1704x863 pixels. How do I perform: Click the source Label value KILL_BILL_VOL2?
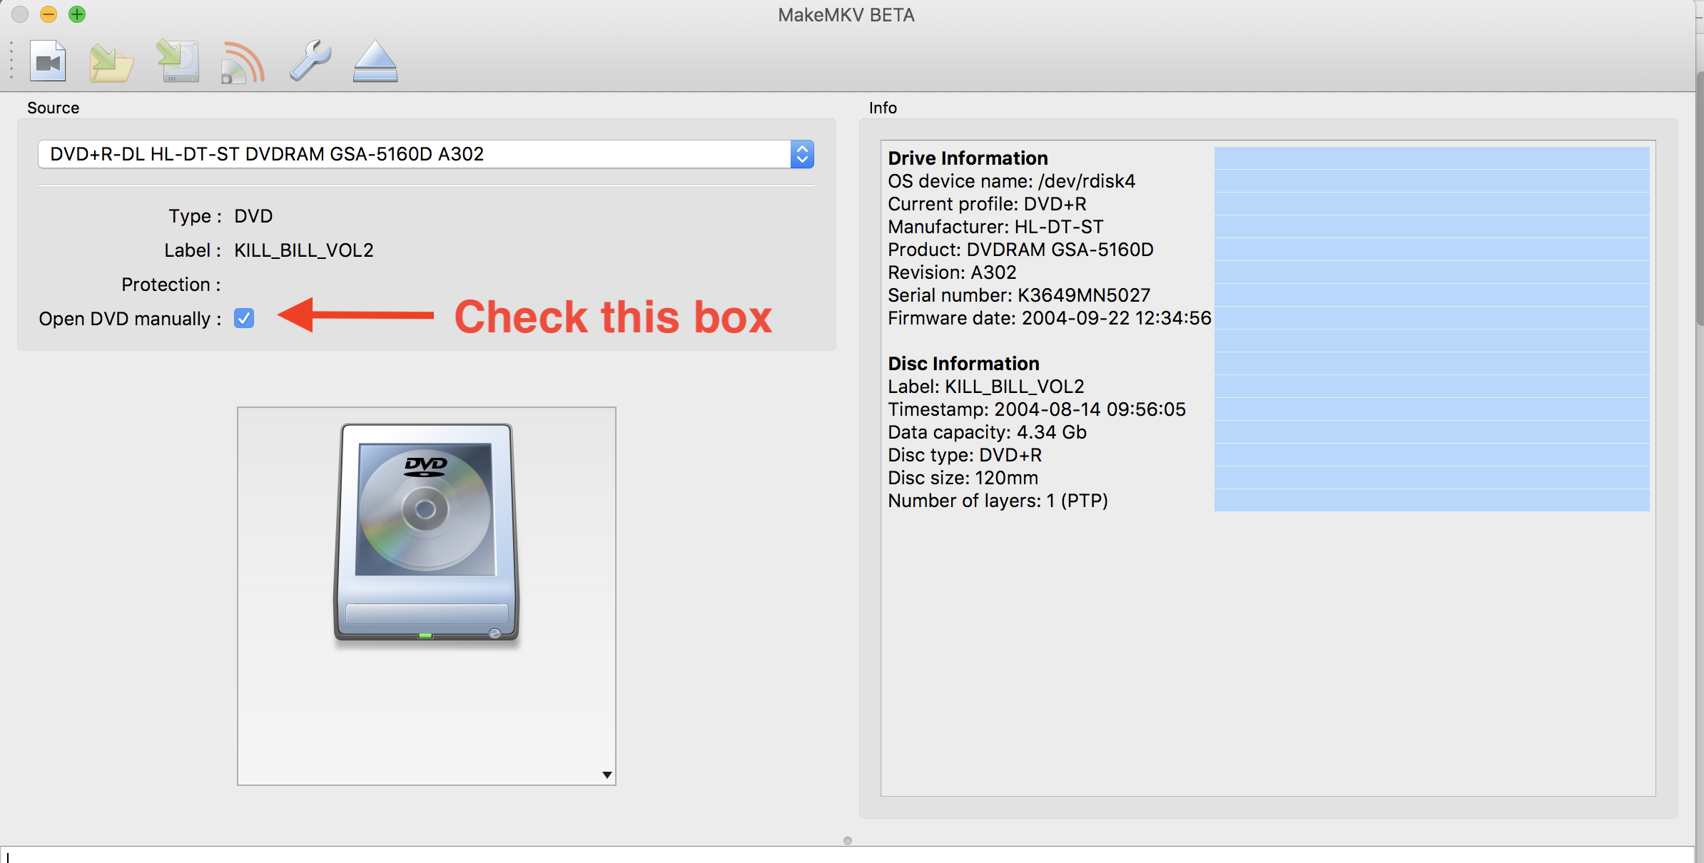point(304,250)
